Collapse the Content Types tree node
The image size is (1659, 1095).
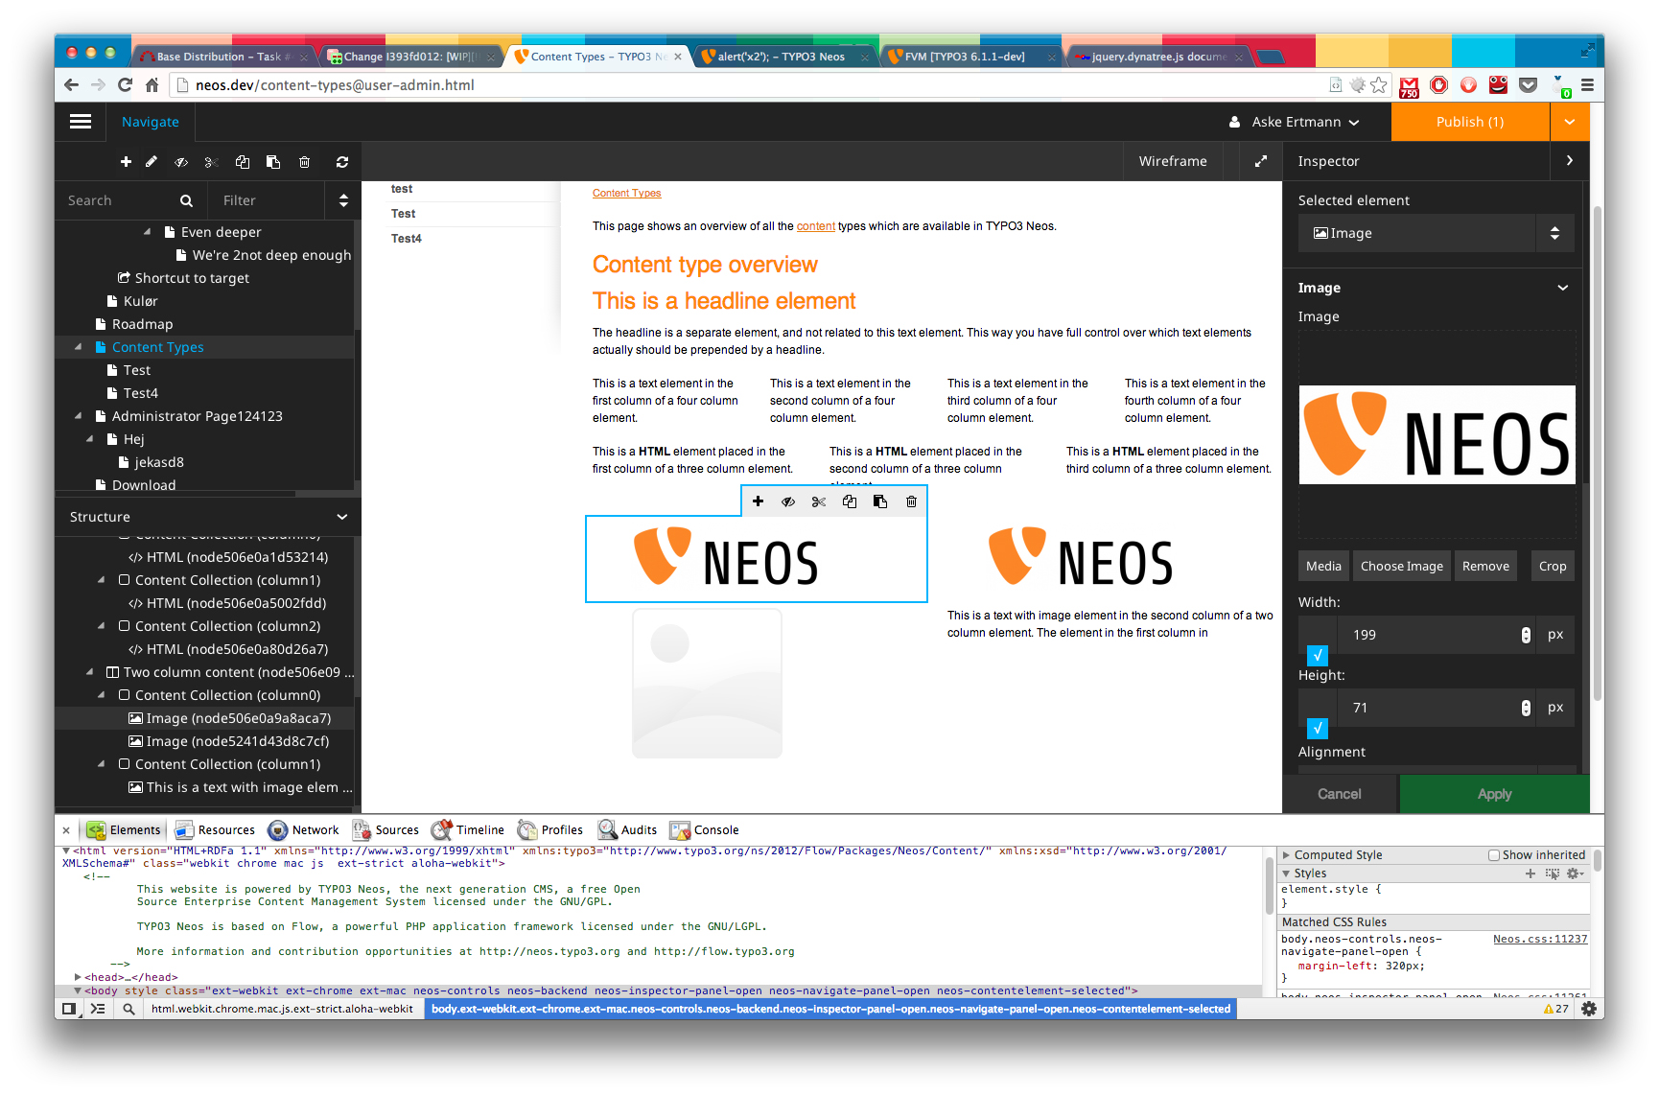pyautogui.click(x=78, y=347)
